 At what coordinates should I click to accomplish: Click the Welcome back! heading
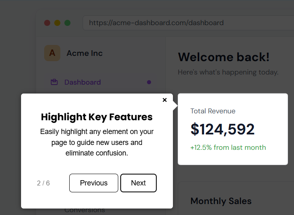(224, 57)
